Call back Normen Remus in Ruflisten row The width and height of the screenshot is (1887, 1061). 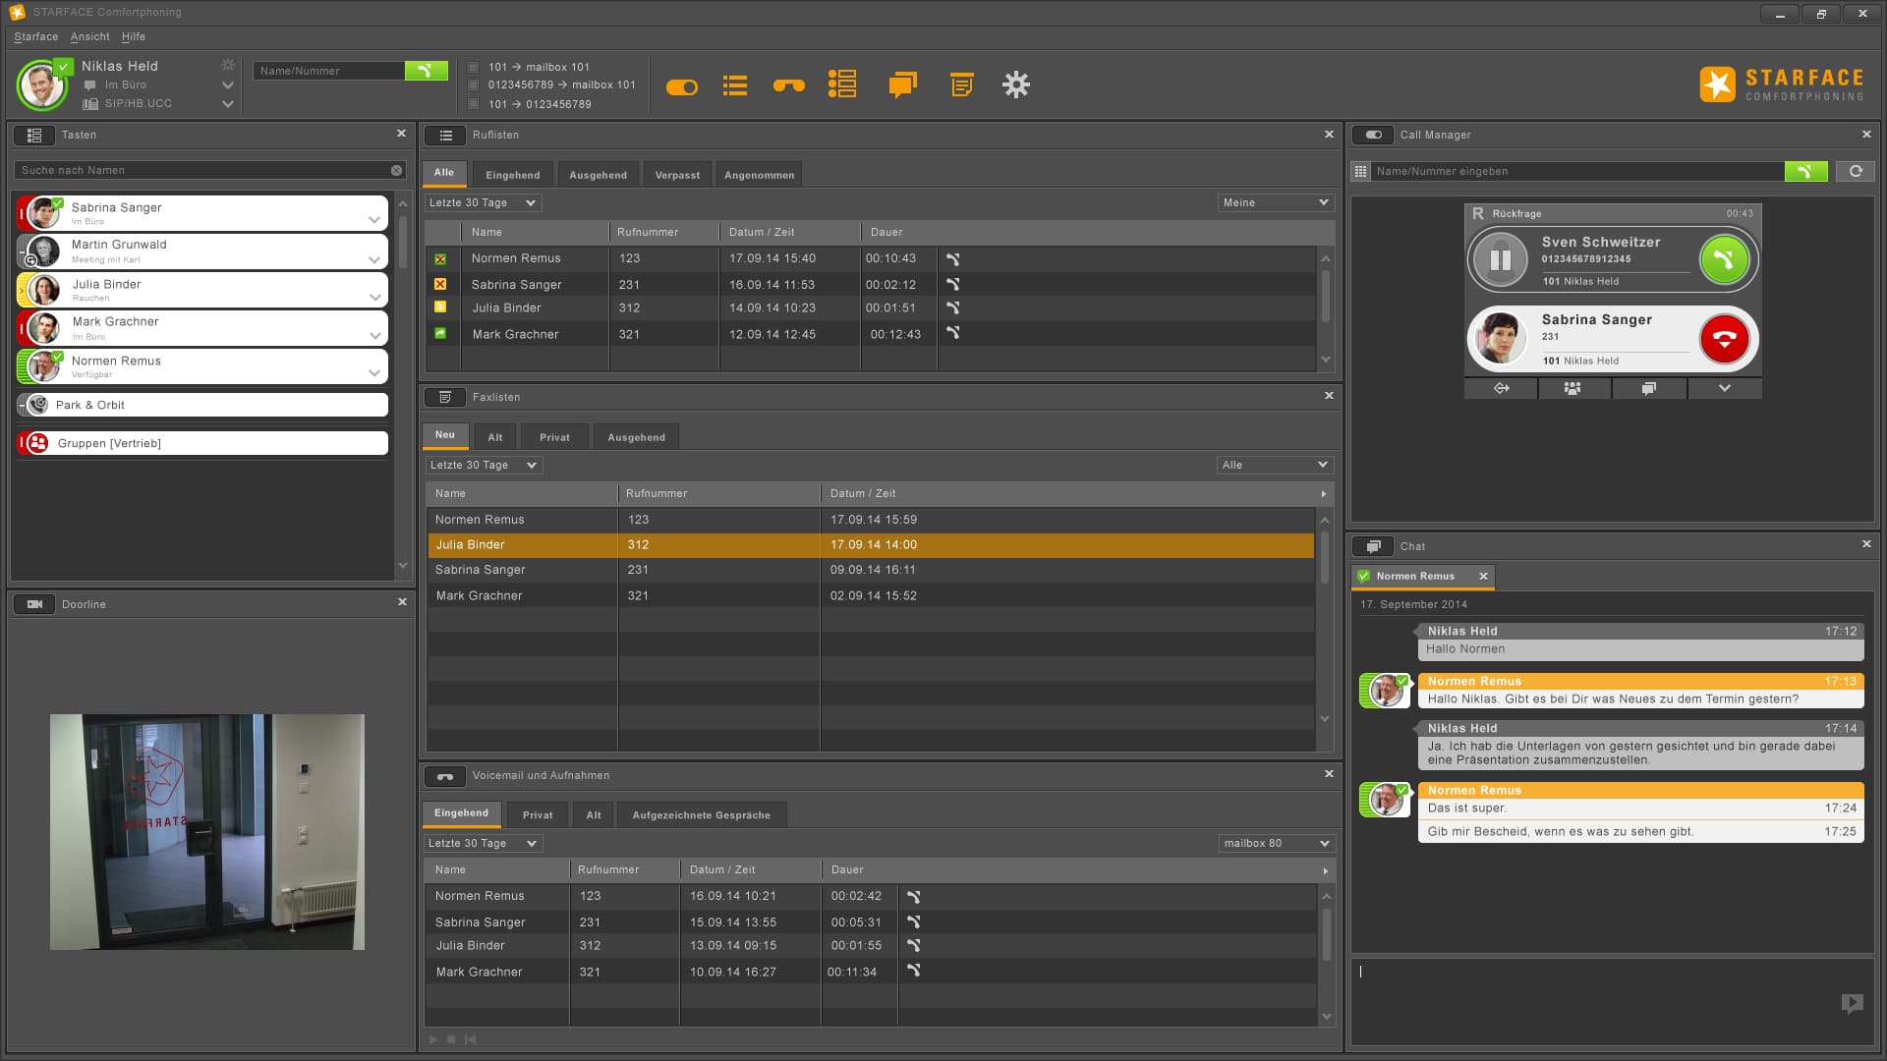click(x=952, y=259)
